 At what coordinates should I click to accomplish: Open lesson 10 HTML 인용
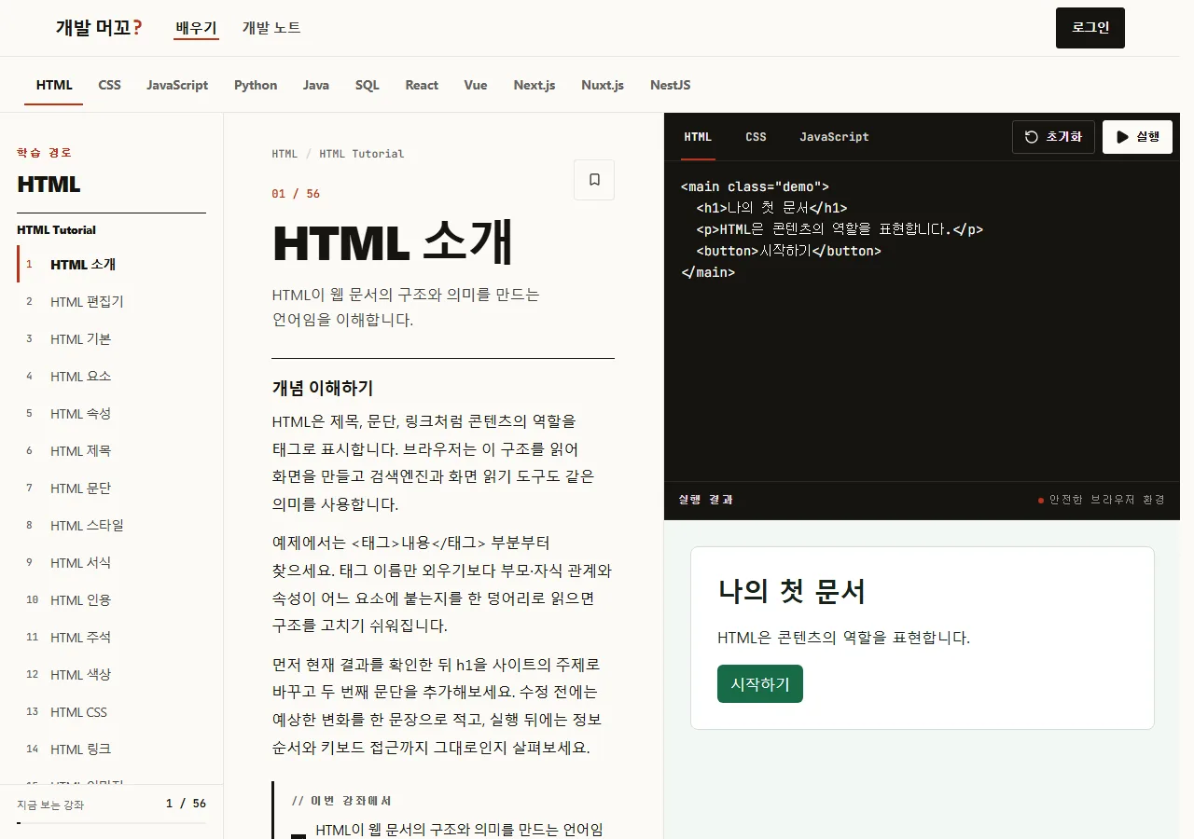(111, 599)
